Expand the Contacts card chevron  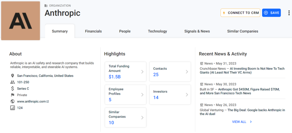(x=187, y=72)
